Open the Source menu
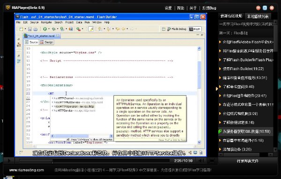This screenshot has width=281, height=179. coord(34,22)
